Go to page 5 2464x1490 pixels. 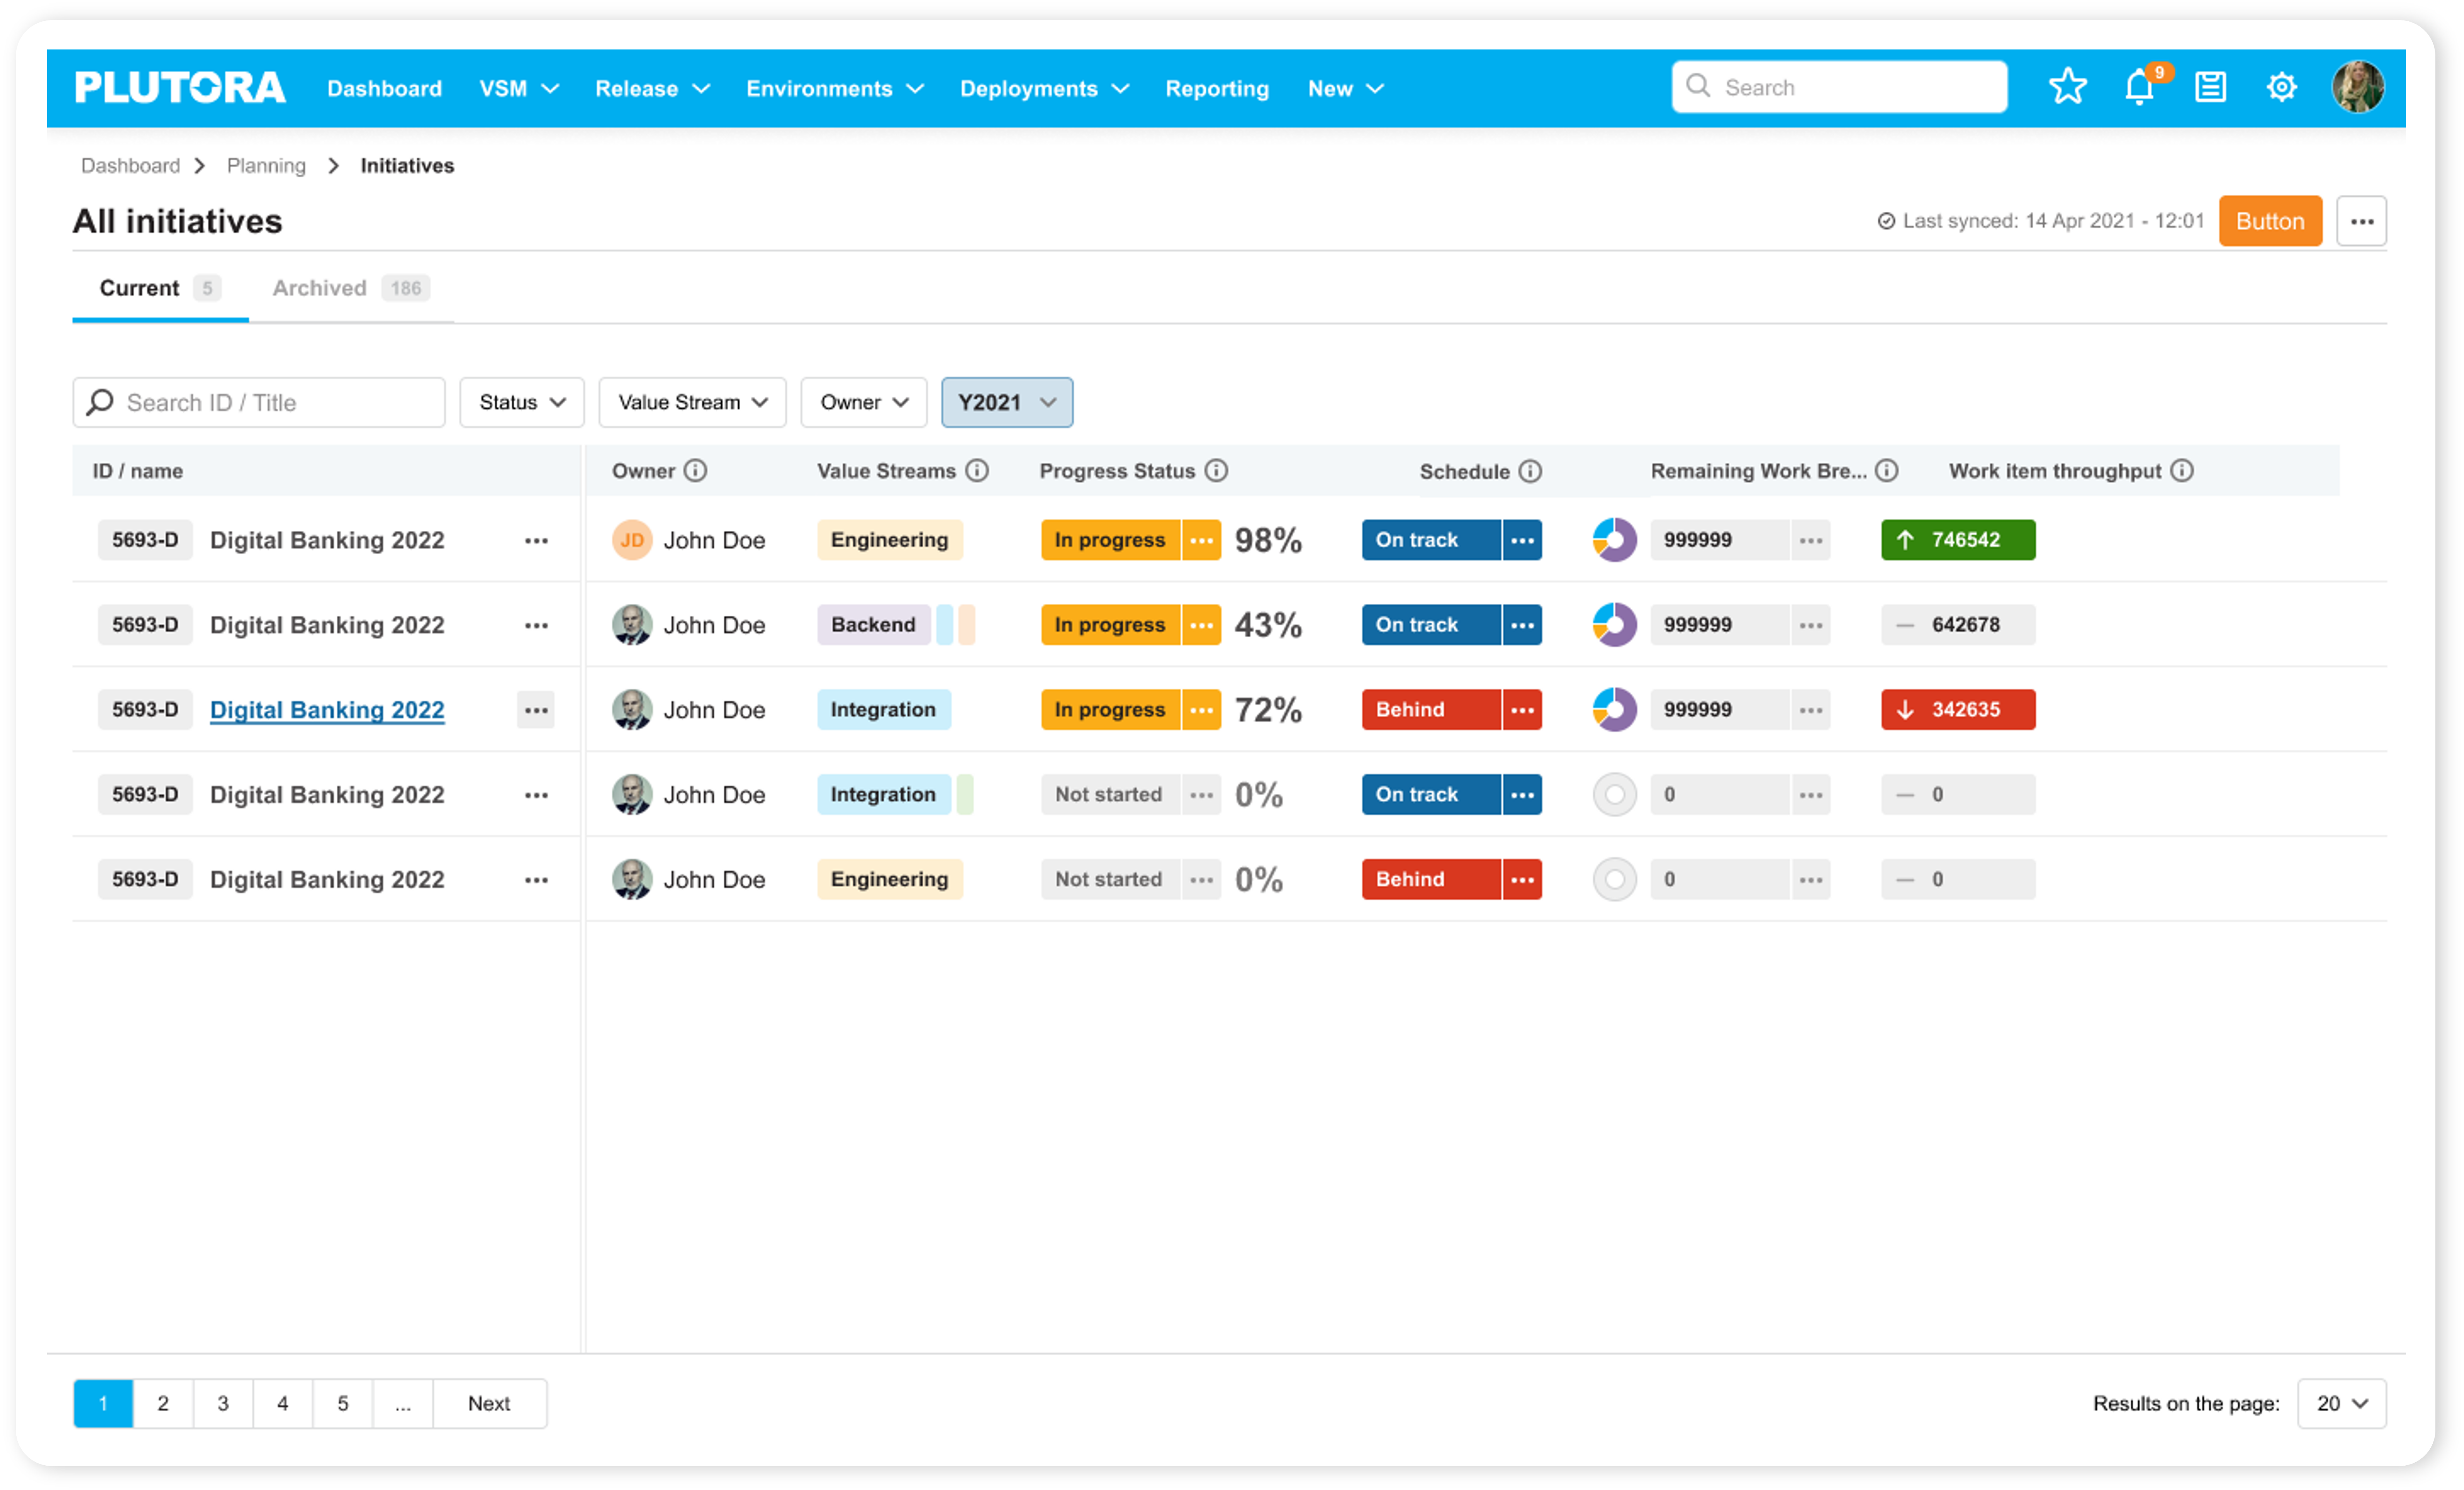coord(343,1403)
